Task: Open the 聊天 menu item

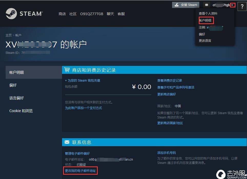Action: tap(110, 14)
